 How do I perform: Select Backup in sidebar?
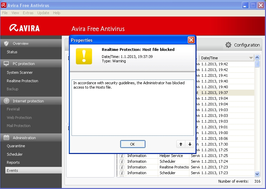[12, 89]
